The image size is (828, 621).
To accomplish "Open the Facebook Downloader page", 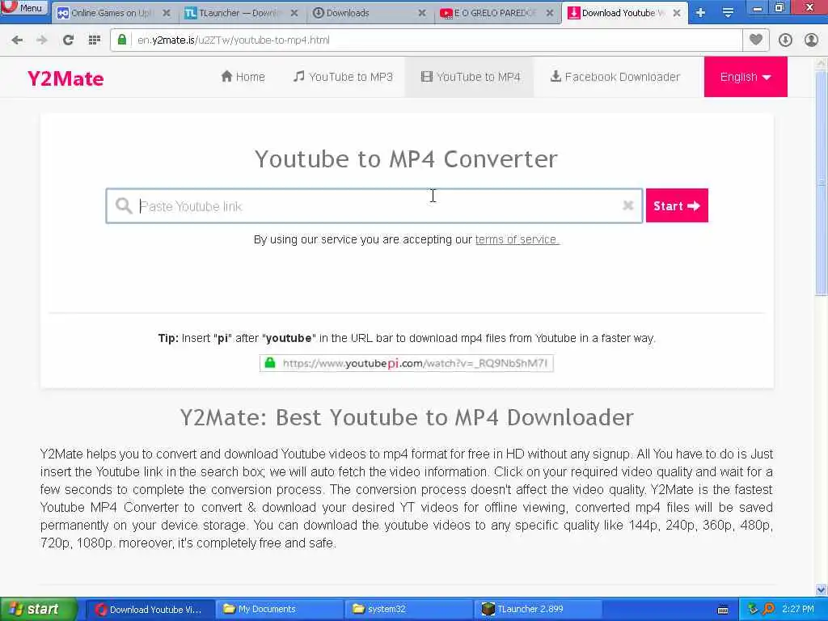I will (615, 77).
